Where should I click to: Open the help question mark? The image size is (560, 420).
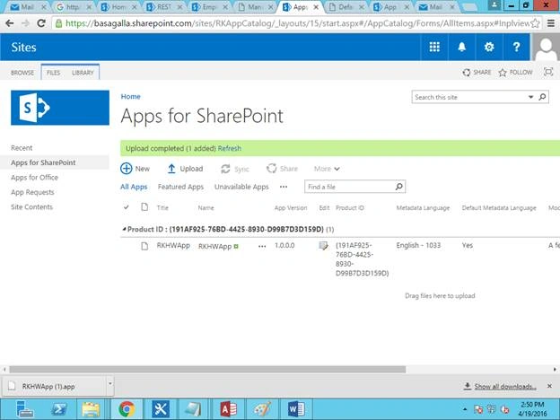(x=516, y=47)
